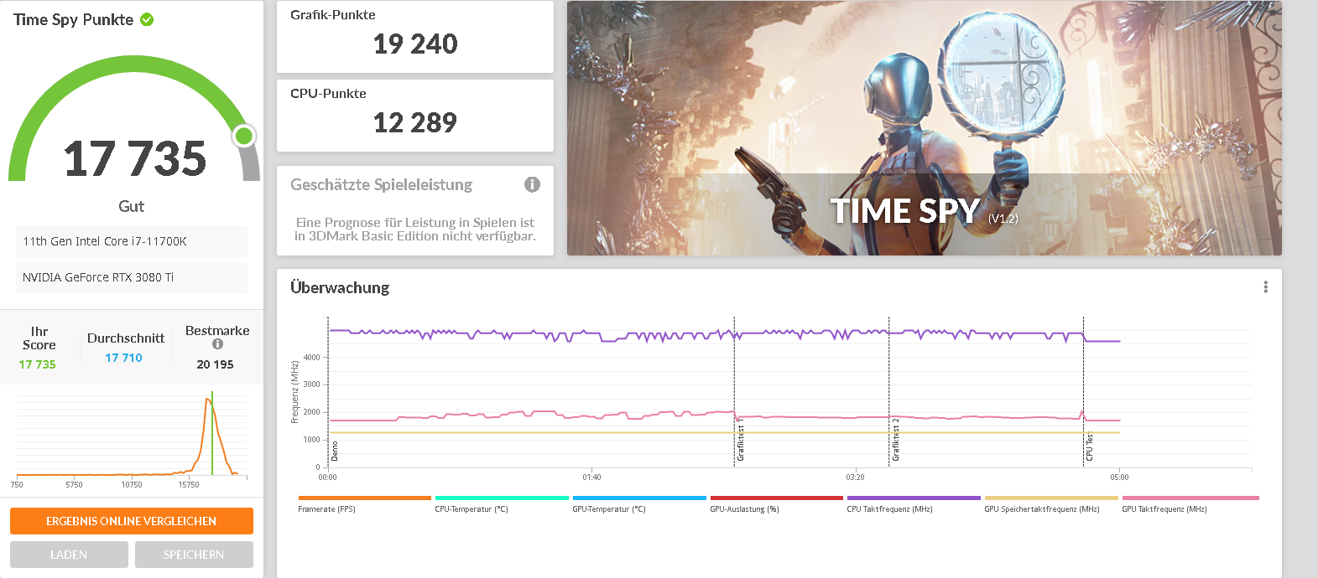Viewport: 1318px width, 578px height.
Task: Click the Frequenz (MHz) axis label
Action: [x=294, y=392]
